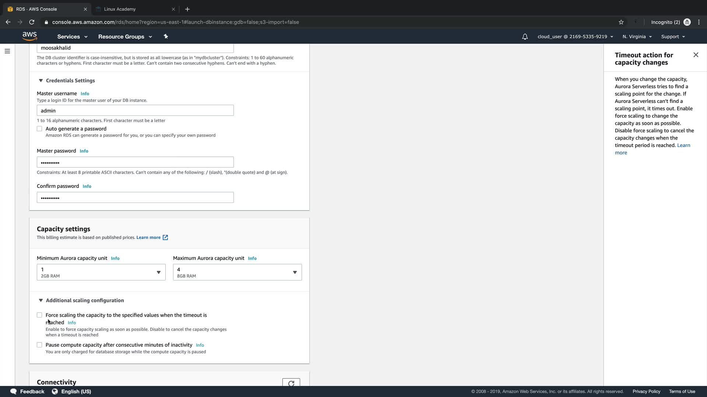Open the Feedback chat icon

(x=14, y=391)
